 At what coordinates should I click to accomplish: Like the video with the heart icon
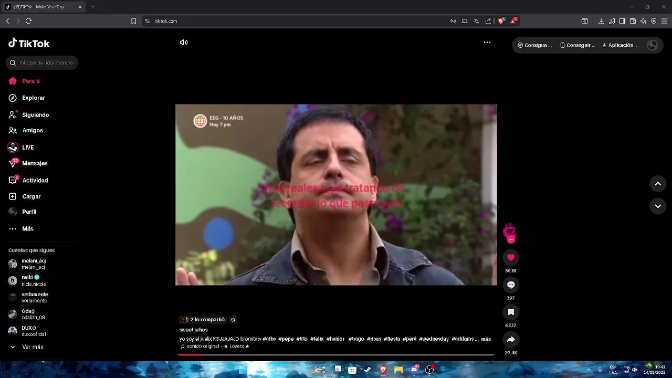(511, 257)
